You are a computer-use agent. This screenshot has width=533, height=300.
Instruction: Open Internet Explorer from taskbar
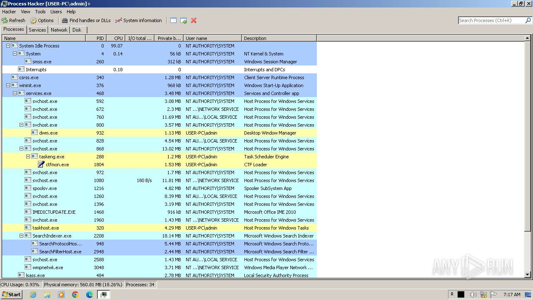(33, 295)
